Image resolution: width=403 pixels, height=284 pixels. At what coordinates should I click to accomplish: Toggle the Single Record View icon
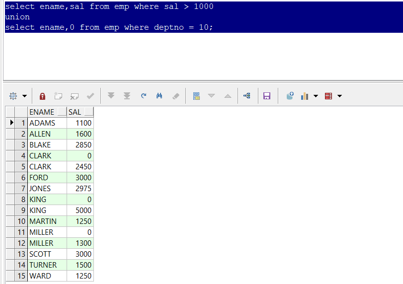pyautogui.click(x=196, y=96)
